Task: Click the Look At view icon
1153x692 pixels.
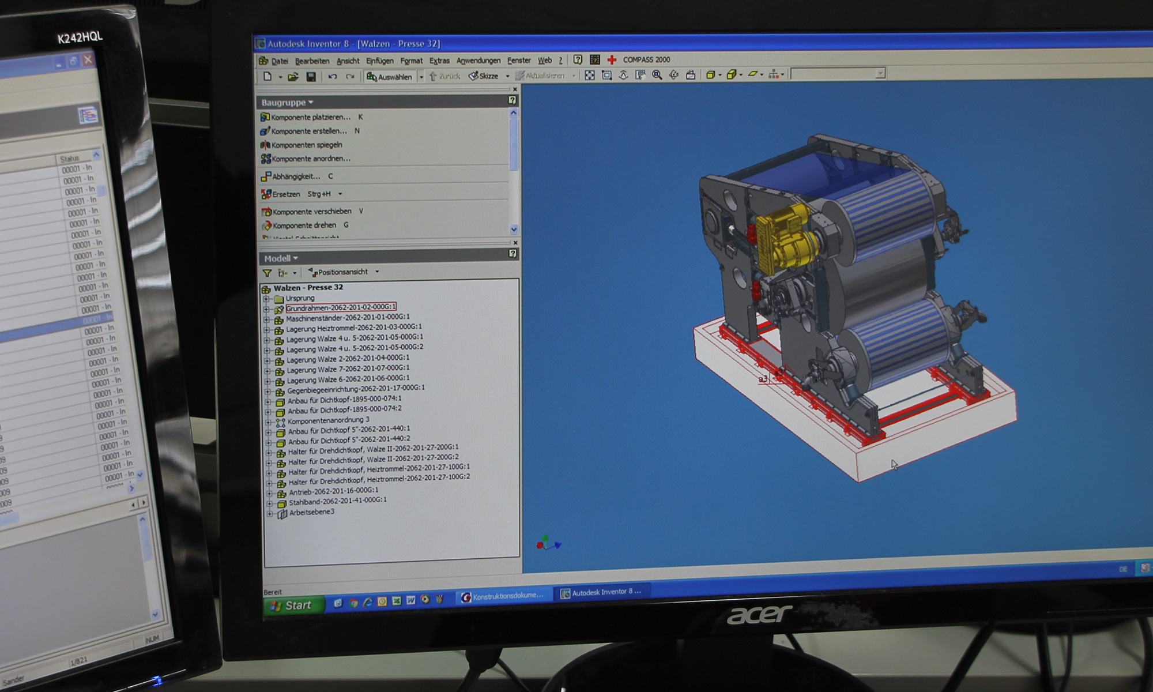Action: [x=690, y=75]
